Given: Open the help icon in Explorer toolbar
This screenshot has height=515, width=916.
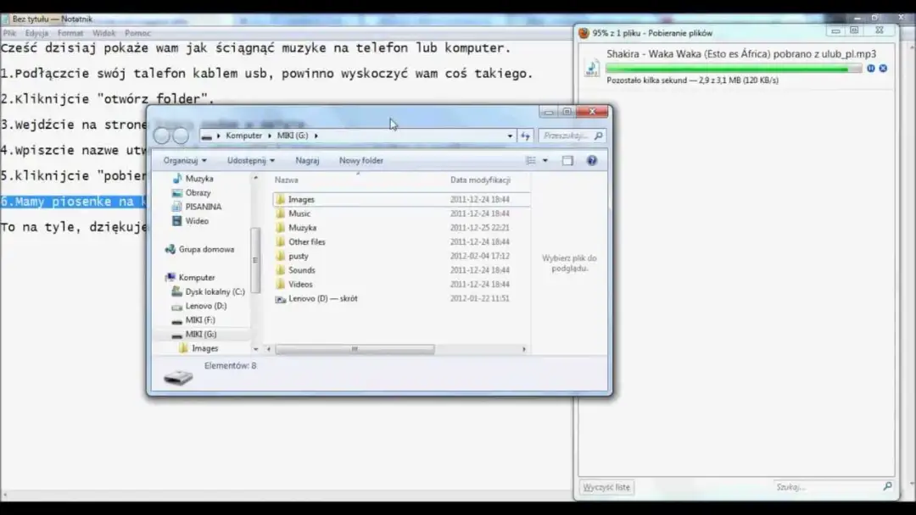Looking at the screenshot, I should pyautogui.click(x=591, y=160).
